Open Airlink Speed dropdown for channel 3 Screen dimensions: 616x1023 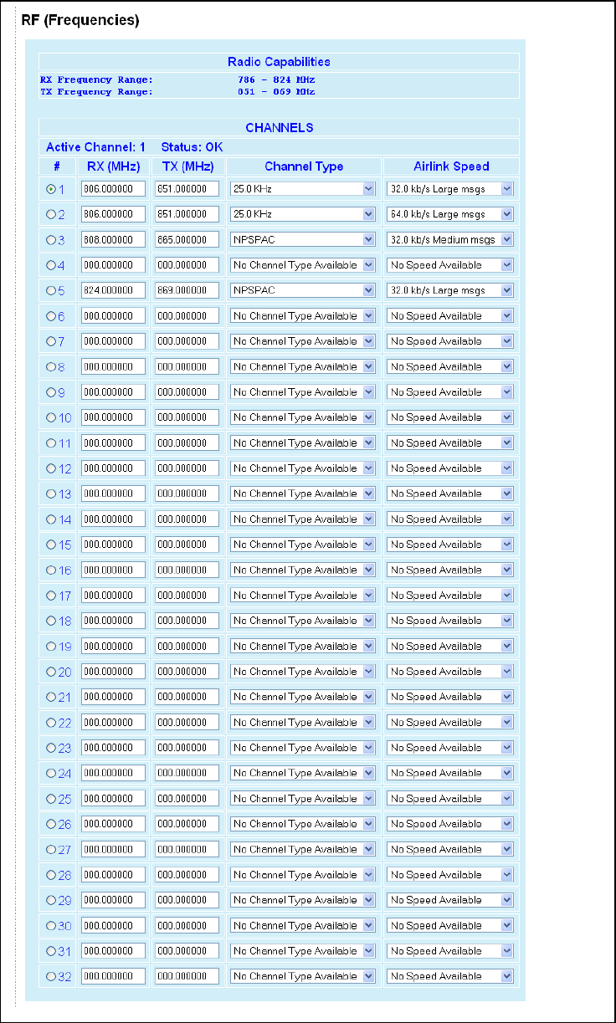coord(450,240)
